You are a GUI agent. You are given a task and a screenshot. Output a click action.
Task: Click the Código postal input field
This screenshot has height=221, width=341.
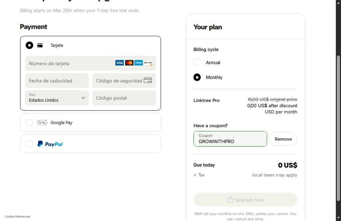(x=124, y=98)
